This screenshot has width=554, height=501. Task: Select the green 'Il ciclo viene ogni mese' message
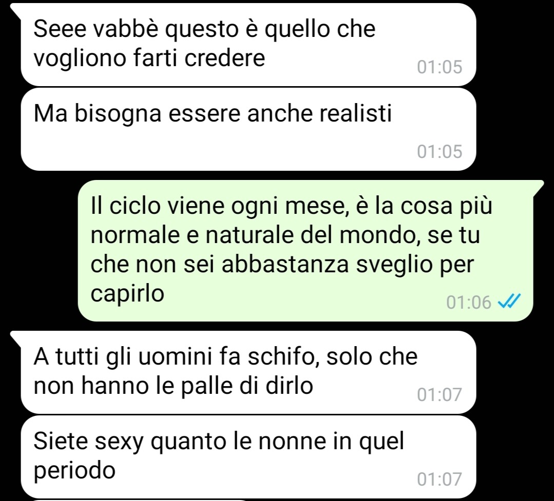click(305, 251)
